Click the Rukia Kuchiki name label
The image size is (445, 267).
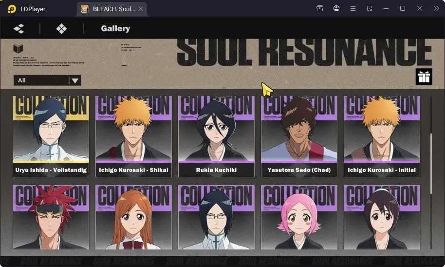click(216, 170)
